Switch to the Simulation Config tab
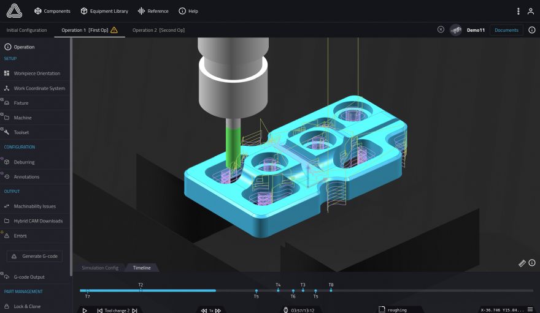 (100, 268)
